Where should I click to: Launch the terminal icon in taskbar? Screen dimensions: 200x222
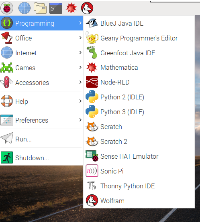56,8
